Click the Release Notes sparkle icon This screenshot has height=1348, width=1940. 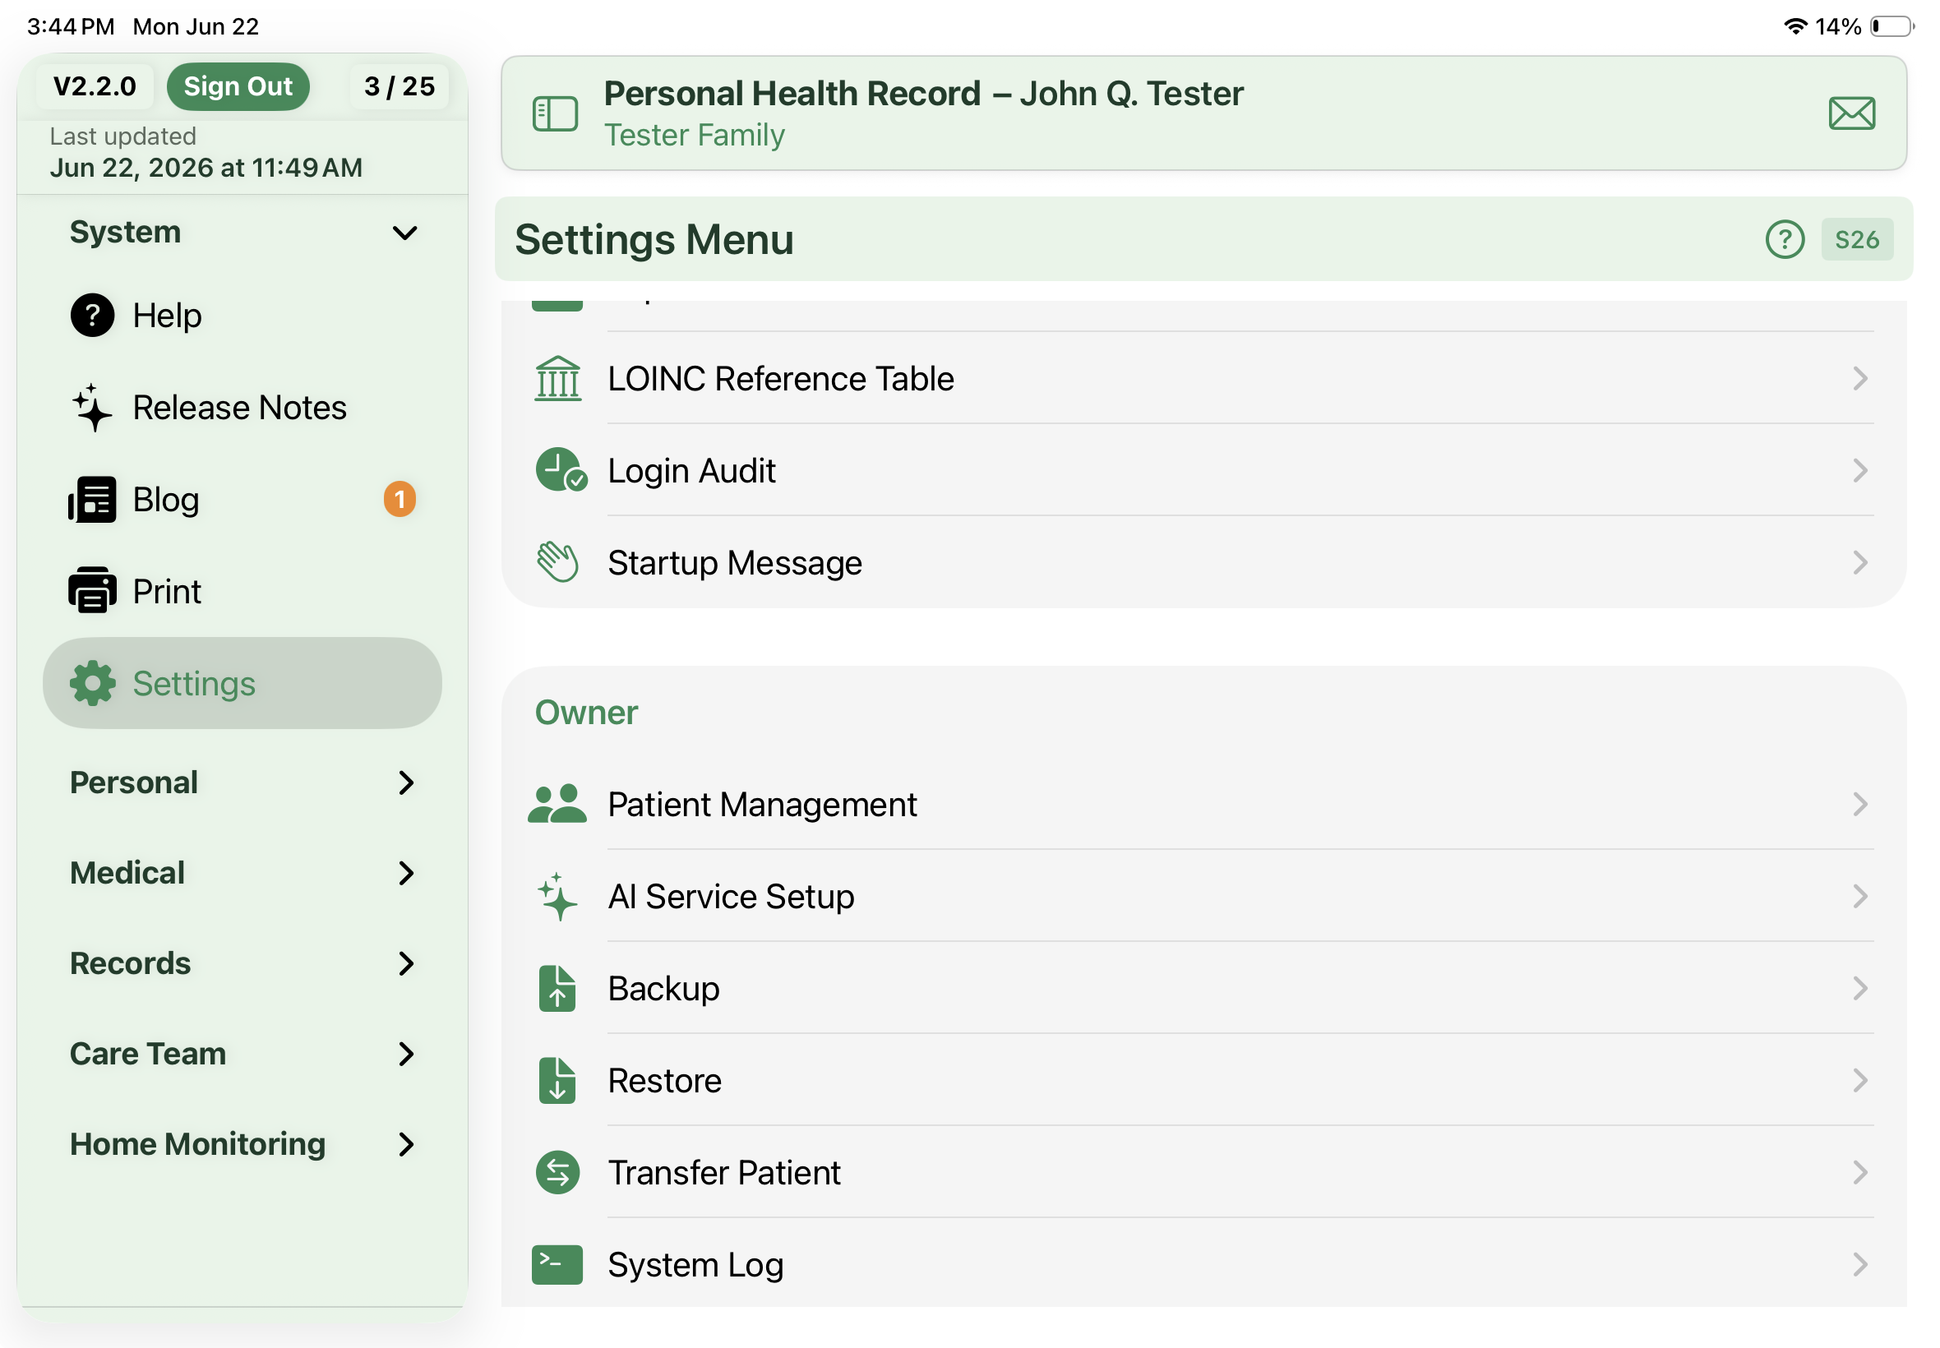tap(91, 407)
